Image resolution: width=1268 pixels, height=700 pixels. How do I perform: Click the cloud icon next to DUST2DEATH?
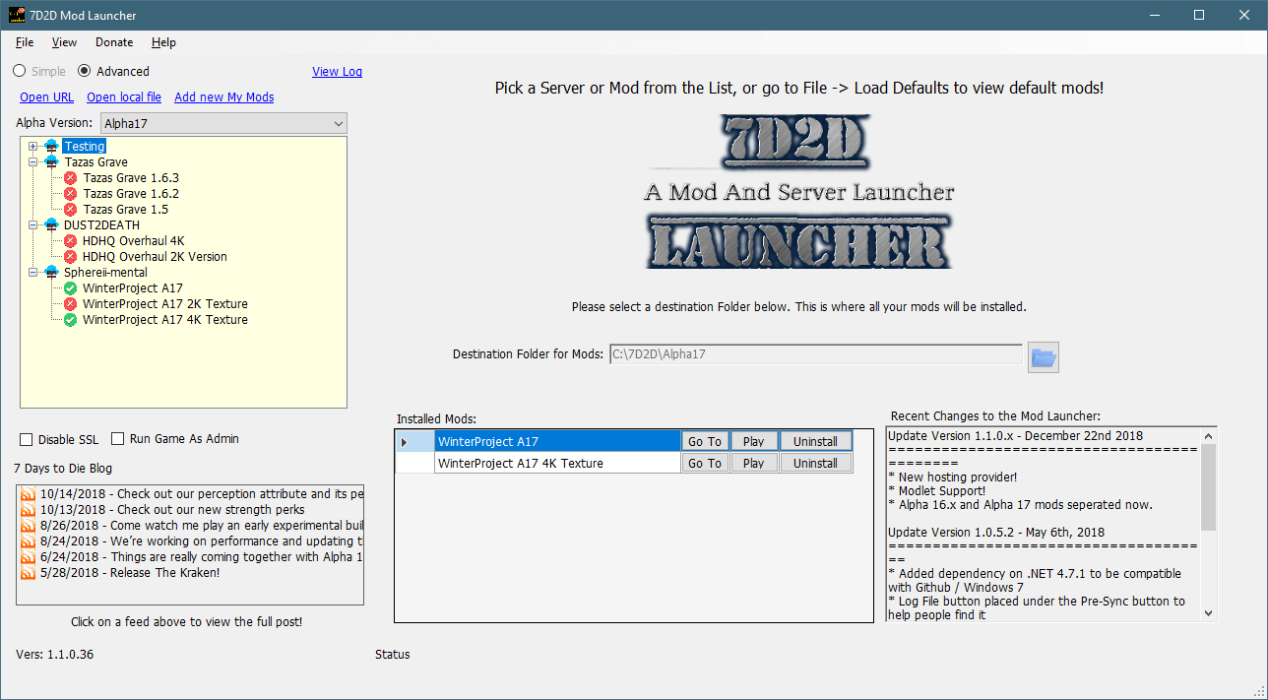[51, 225]
